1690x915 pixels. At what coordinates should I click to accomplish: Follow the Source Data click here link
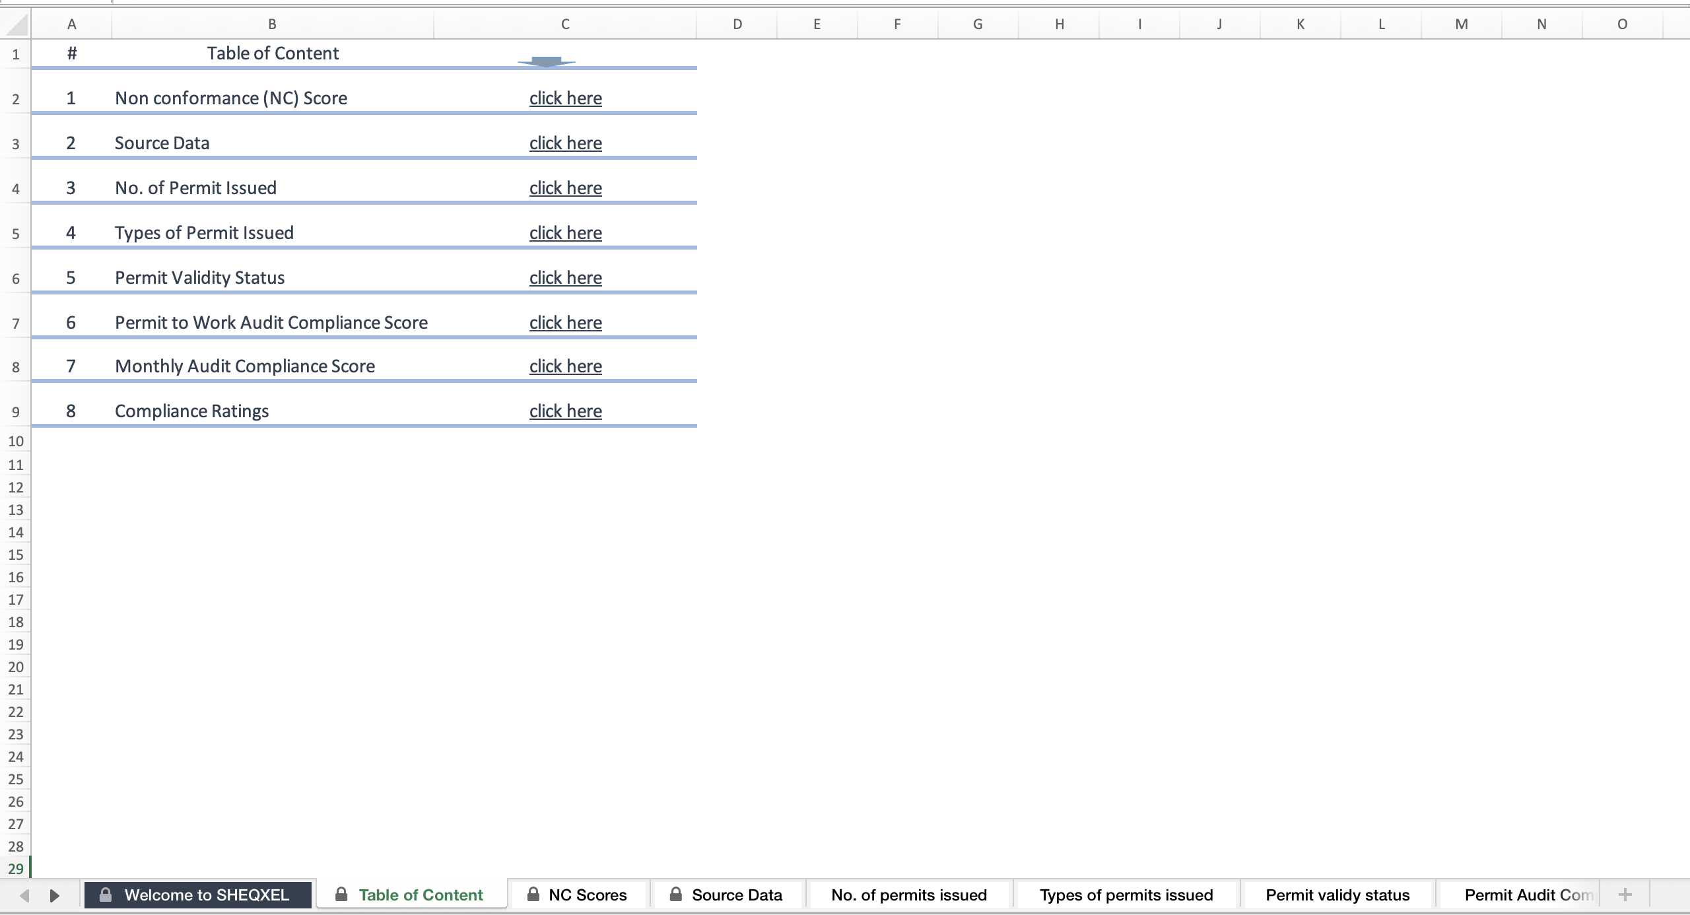click(x=566, y=143)
